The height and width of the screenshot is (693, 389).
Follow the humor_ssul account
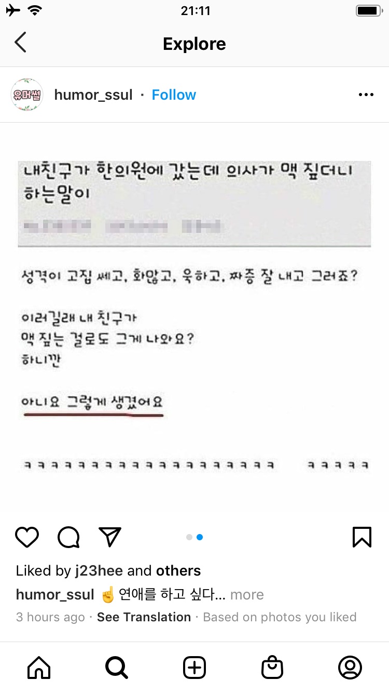174,95
